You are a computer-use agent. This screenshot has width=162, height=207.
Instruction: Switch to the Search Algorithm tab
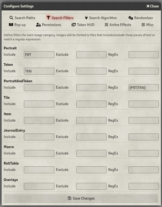pyautogui.click(x=101, y=18)
